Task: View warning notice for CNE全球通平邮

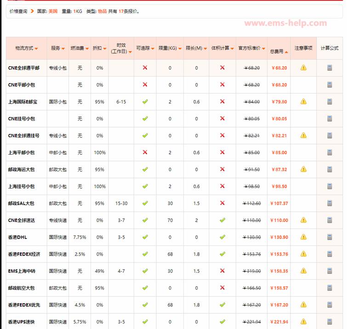Action: coord(303,67)
